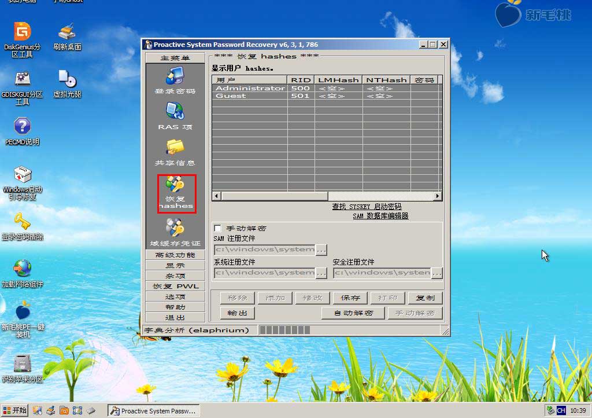The width and height of the screenshot is (592, 418).
Task: Click the 保存 button
Action: pos(350,298)
